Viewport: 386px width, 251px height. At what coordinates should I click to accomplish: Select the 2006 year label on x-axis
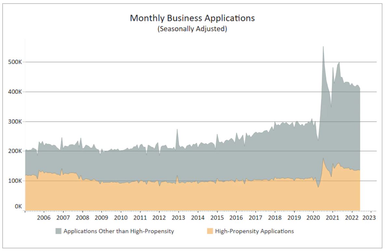[x=44, y=218]
